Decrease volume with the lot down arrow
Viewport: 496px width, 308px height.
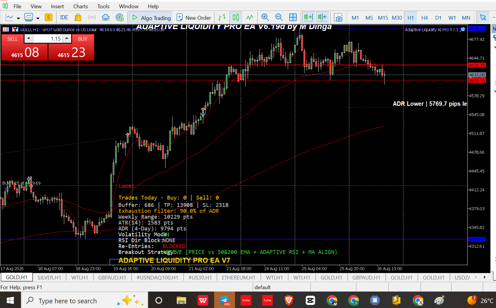coord(29,38)
